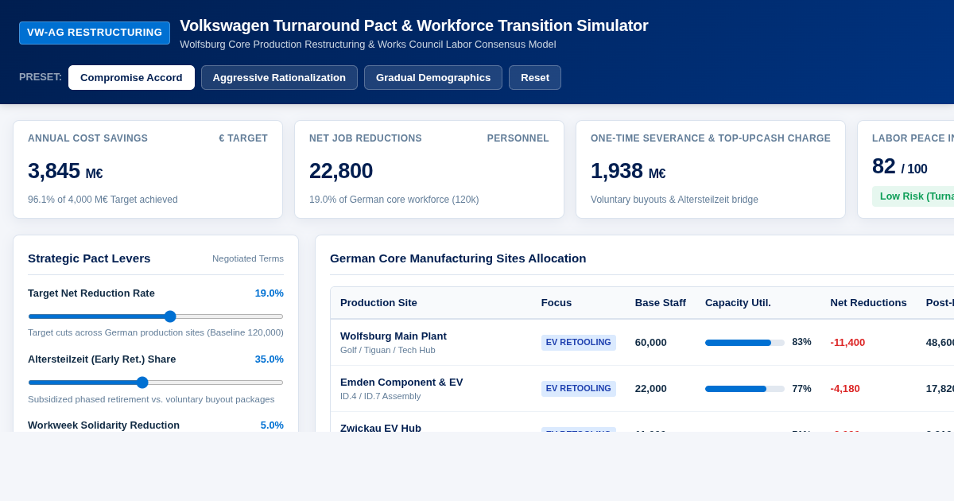The width and height of the screenshot is (954, 501).
Task: Adjust the Altersteilzeit Share slider
Action: click(x=156, y=383)
